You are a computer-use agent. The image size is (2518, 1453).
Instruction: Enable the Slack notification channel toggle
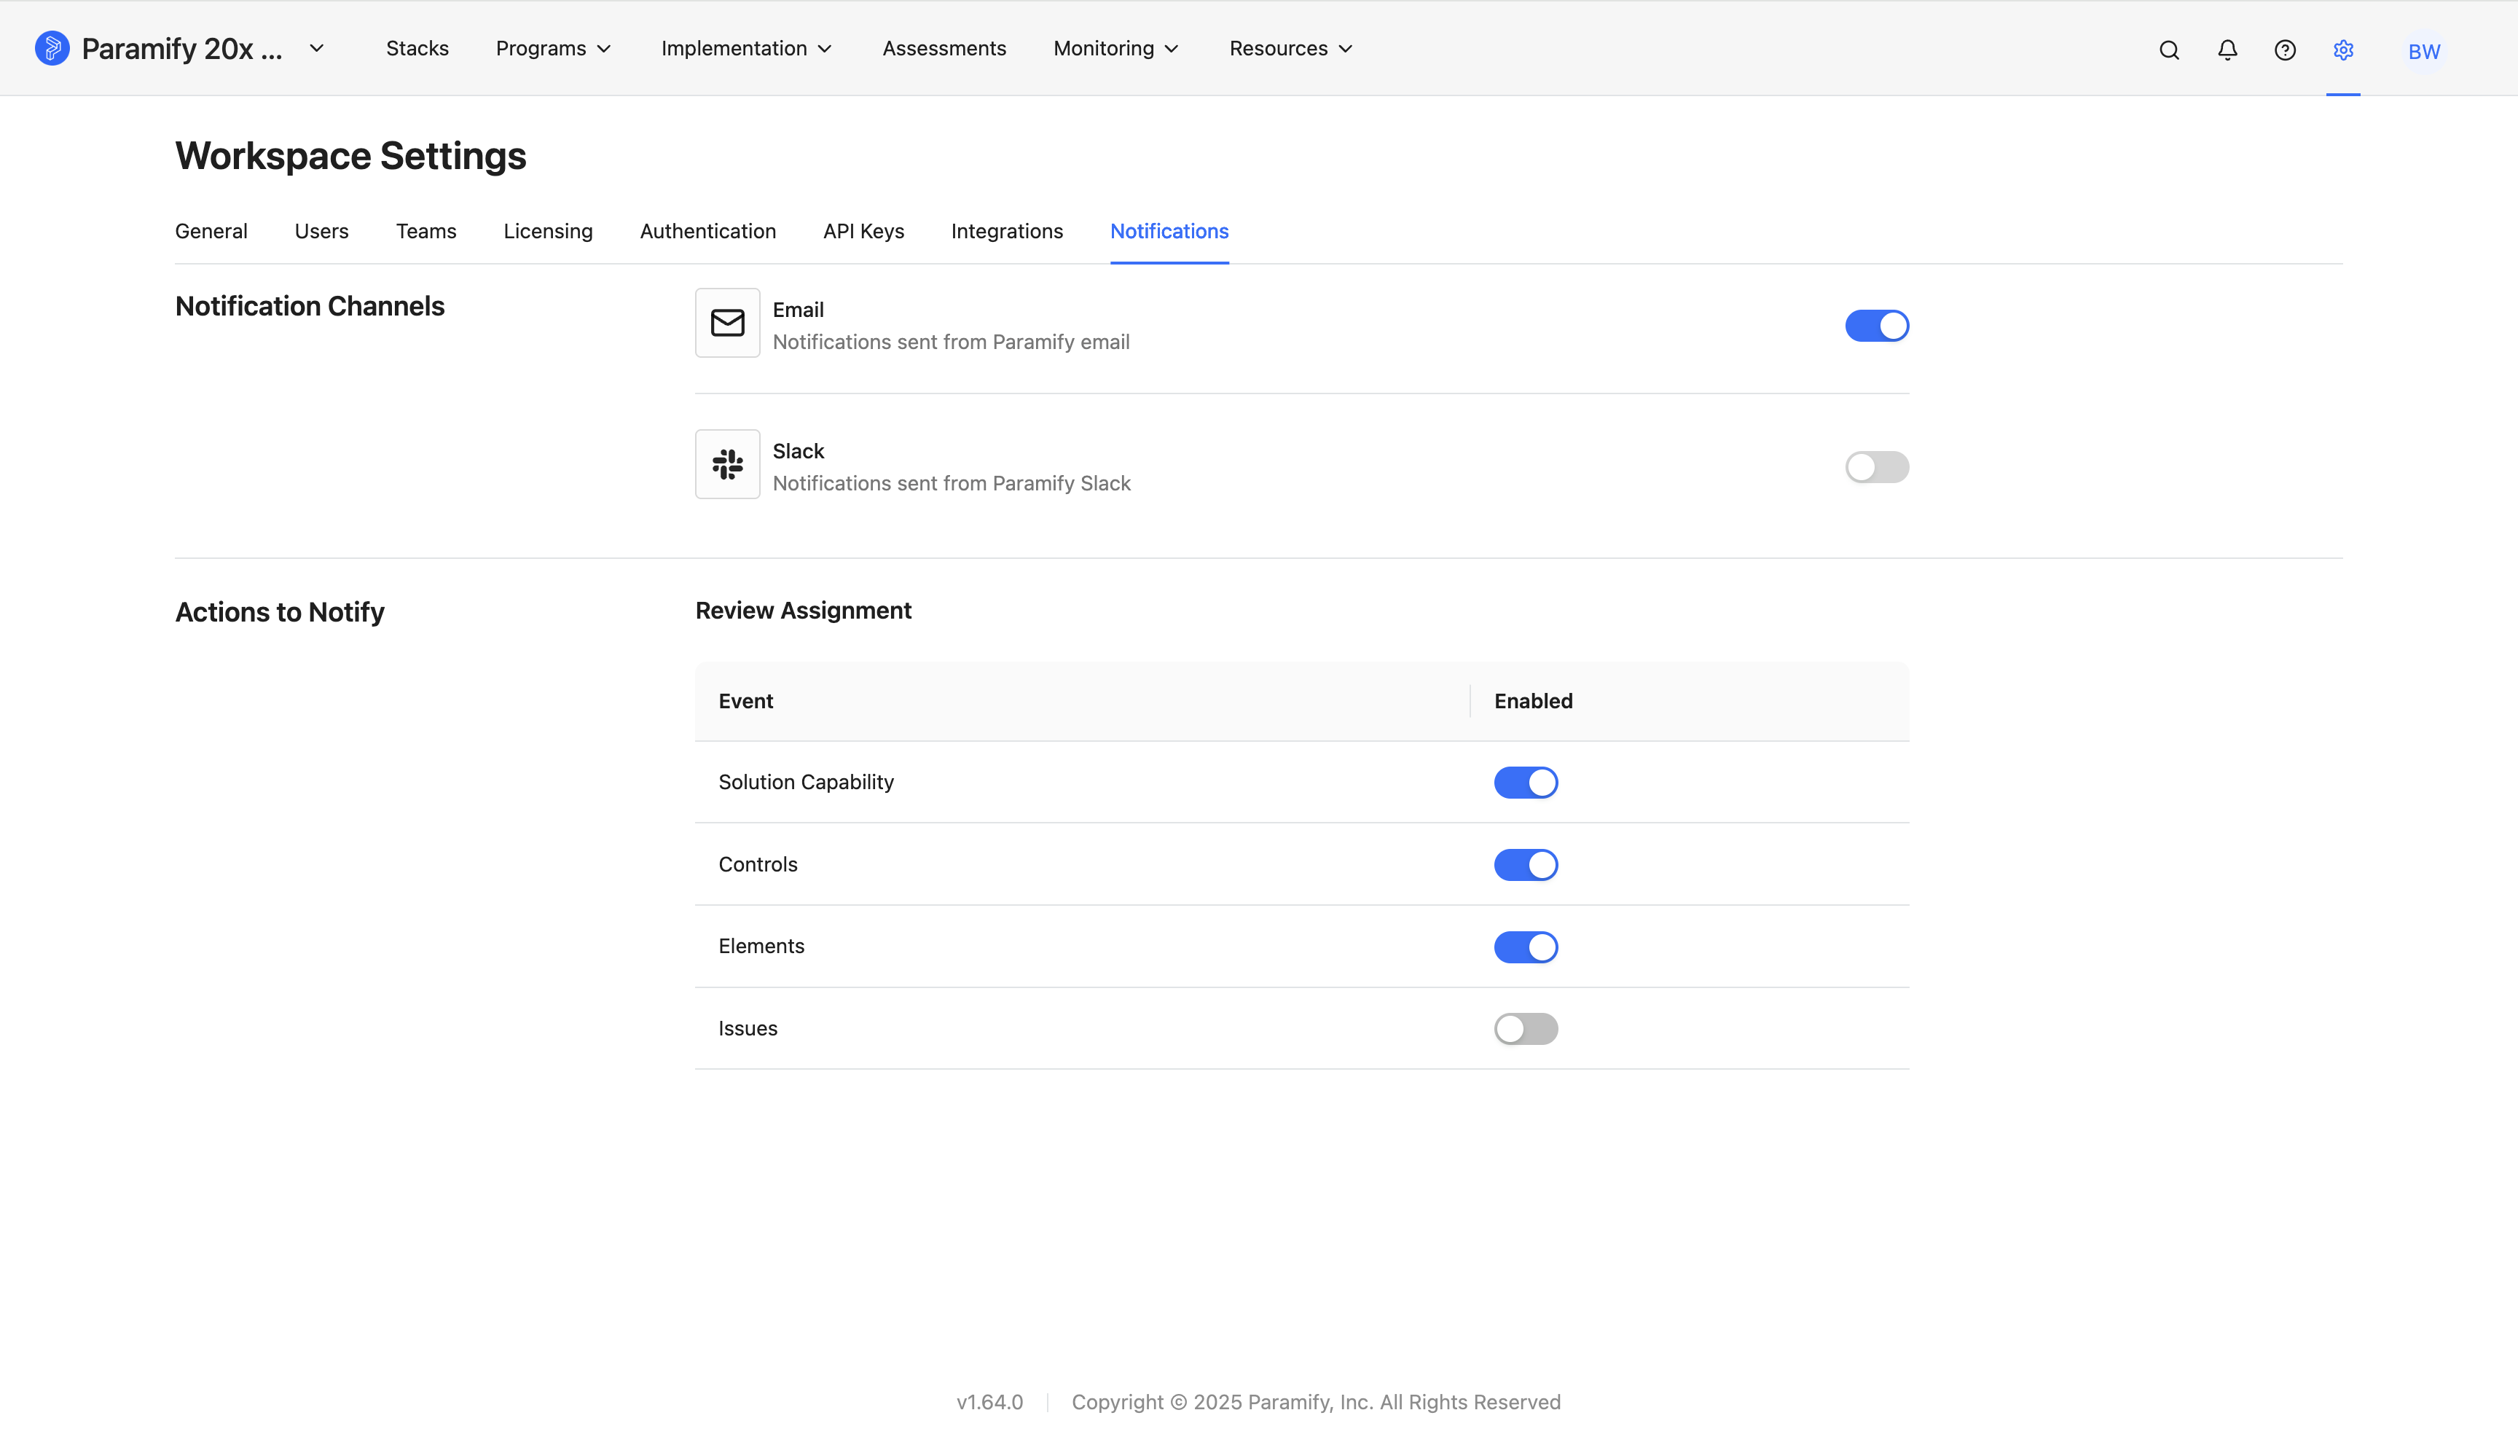tap(1877, 467)
